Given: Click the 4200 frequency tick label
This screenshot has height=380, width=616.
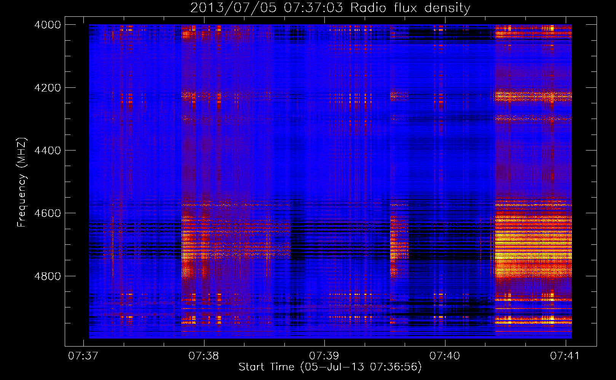Looking at the screenshot, I should (x=48, y=88).
